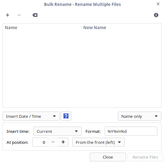Expand the Name only dropdown
The image size is (164, 162).
click(x=139, y=116)
